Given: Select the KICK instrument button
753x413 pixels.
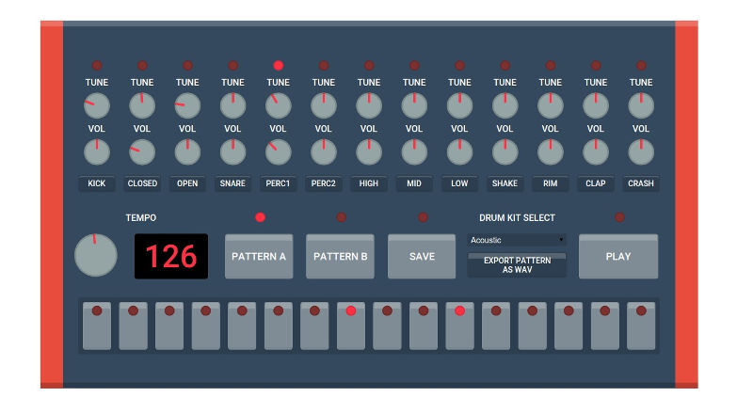Looking at the screenshot, I should point(97,183).
